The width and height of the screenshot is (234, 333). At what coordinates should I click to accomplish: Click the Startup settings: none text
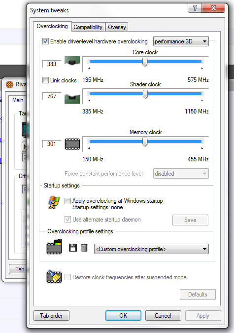tap(98, 207)
